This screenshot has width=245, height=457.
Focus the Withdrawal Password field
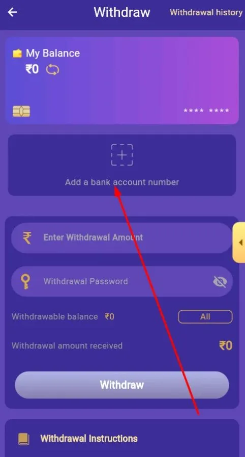click(122, 282)
